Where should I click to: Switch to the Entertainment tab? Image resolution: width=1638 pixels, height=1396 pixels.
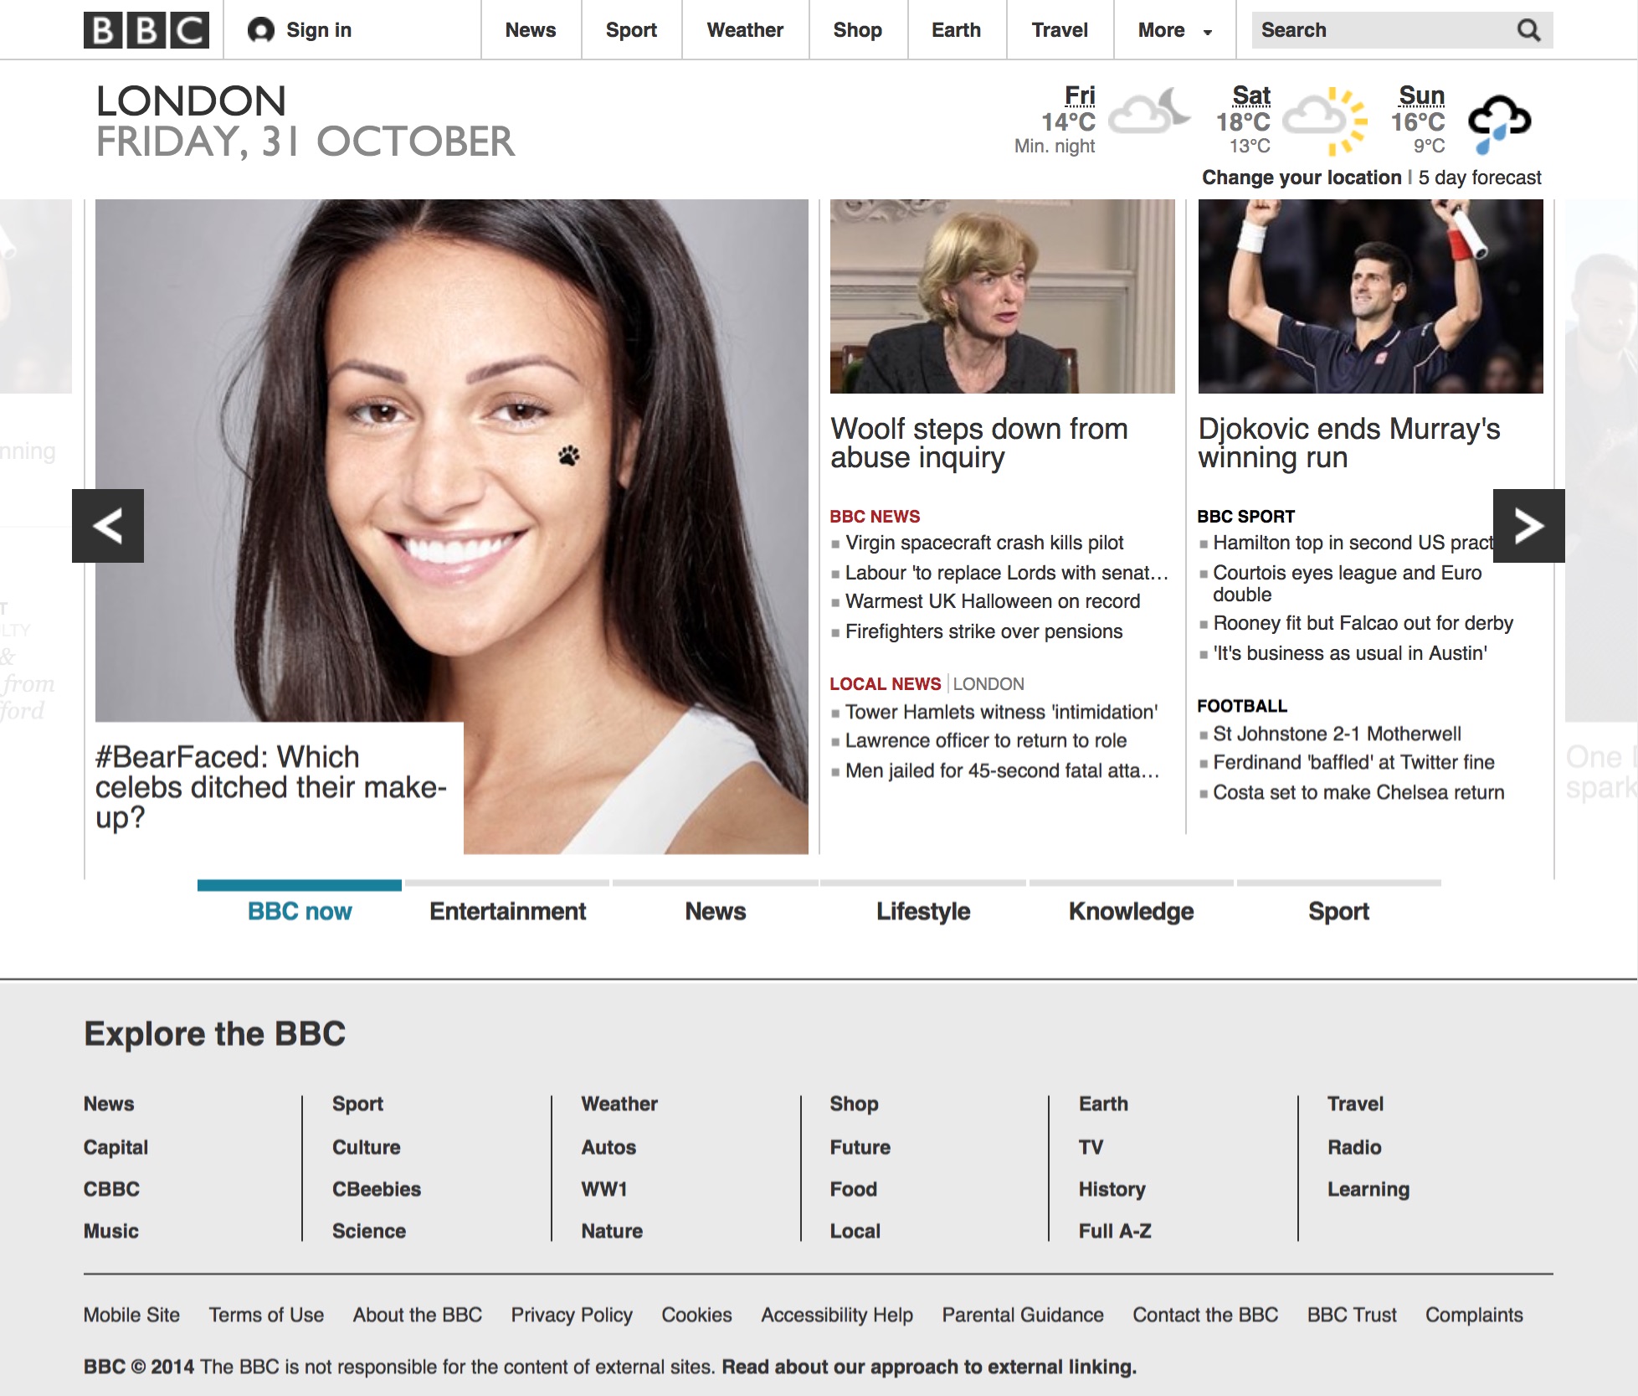point(506,911)
